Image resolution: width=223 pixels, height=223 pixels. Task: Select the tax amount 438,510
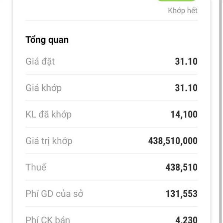point(181,167)
